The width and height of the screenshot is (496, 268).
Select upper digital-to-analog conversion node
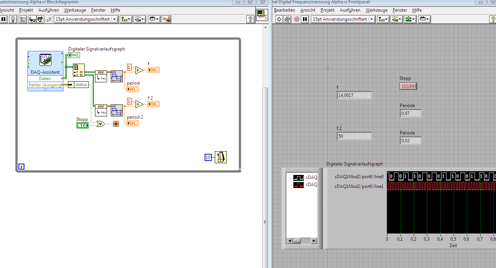101,76
